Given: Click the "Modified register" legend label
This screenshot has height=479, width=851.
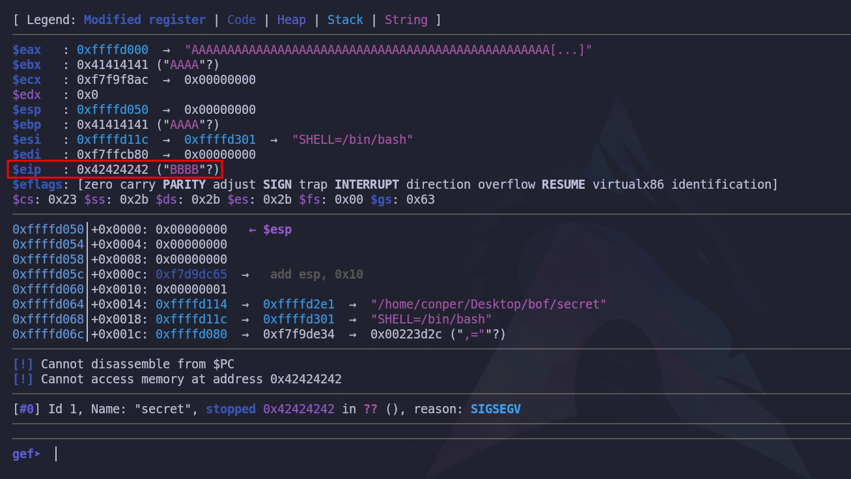Looking at the screenshot, I should (145, 20).
